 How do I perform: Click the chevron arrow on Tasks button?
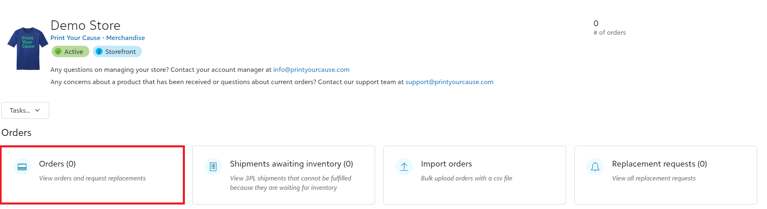coord(37,110)
